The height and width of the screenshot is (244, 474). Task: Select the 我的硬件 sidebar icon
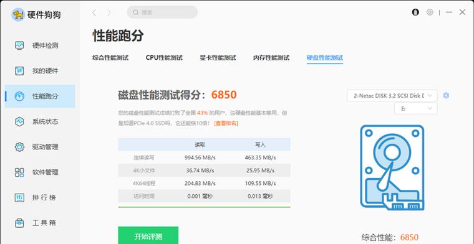pyautogui.click(x=19, y=71)
